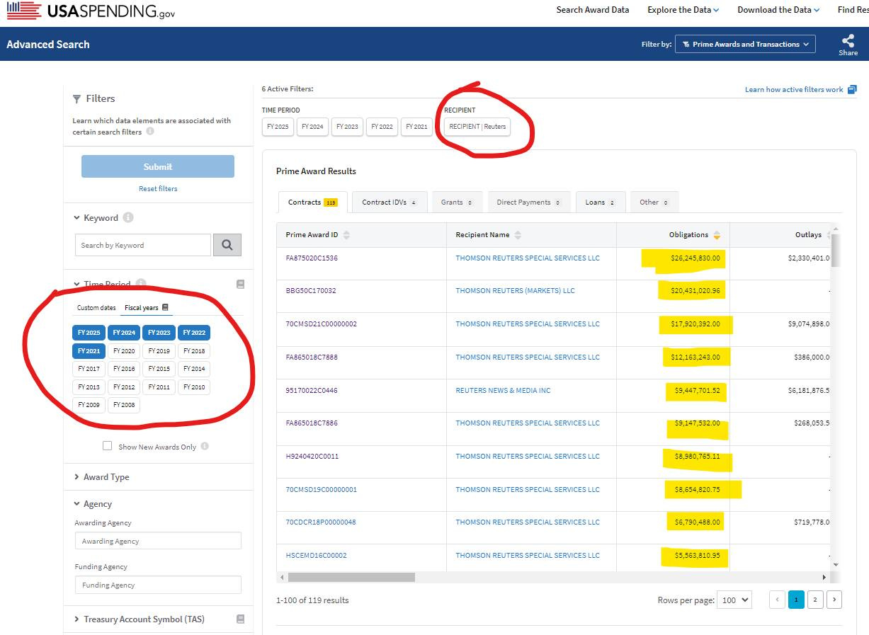Open award HSCEMD16C00002
869x635 pixels.
316,556
